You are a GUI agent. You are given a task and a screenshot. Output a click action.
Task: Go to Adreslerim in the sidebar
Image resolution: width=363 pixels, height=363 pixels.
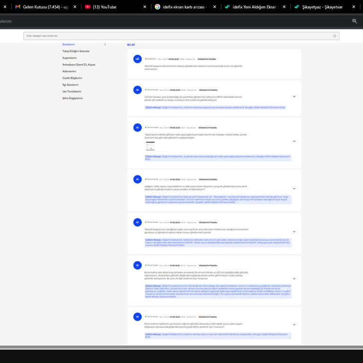[69, 71]
